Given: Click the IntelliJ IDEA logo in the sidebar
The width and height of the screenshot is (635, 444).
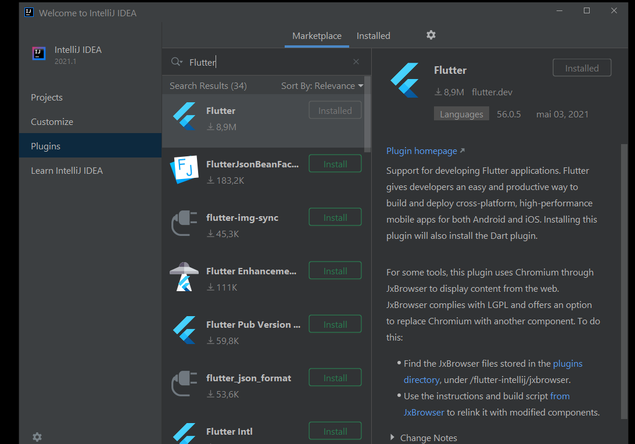Looking at the screenshot, I should point(38,53).
